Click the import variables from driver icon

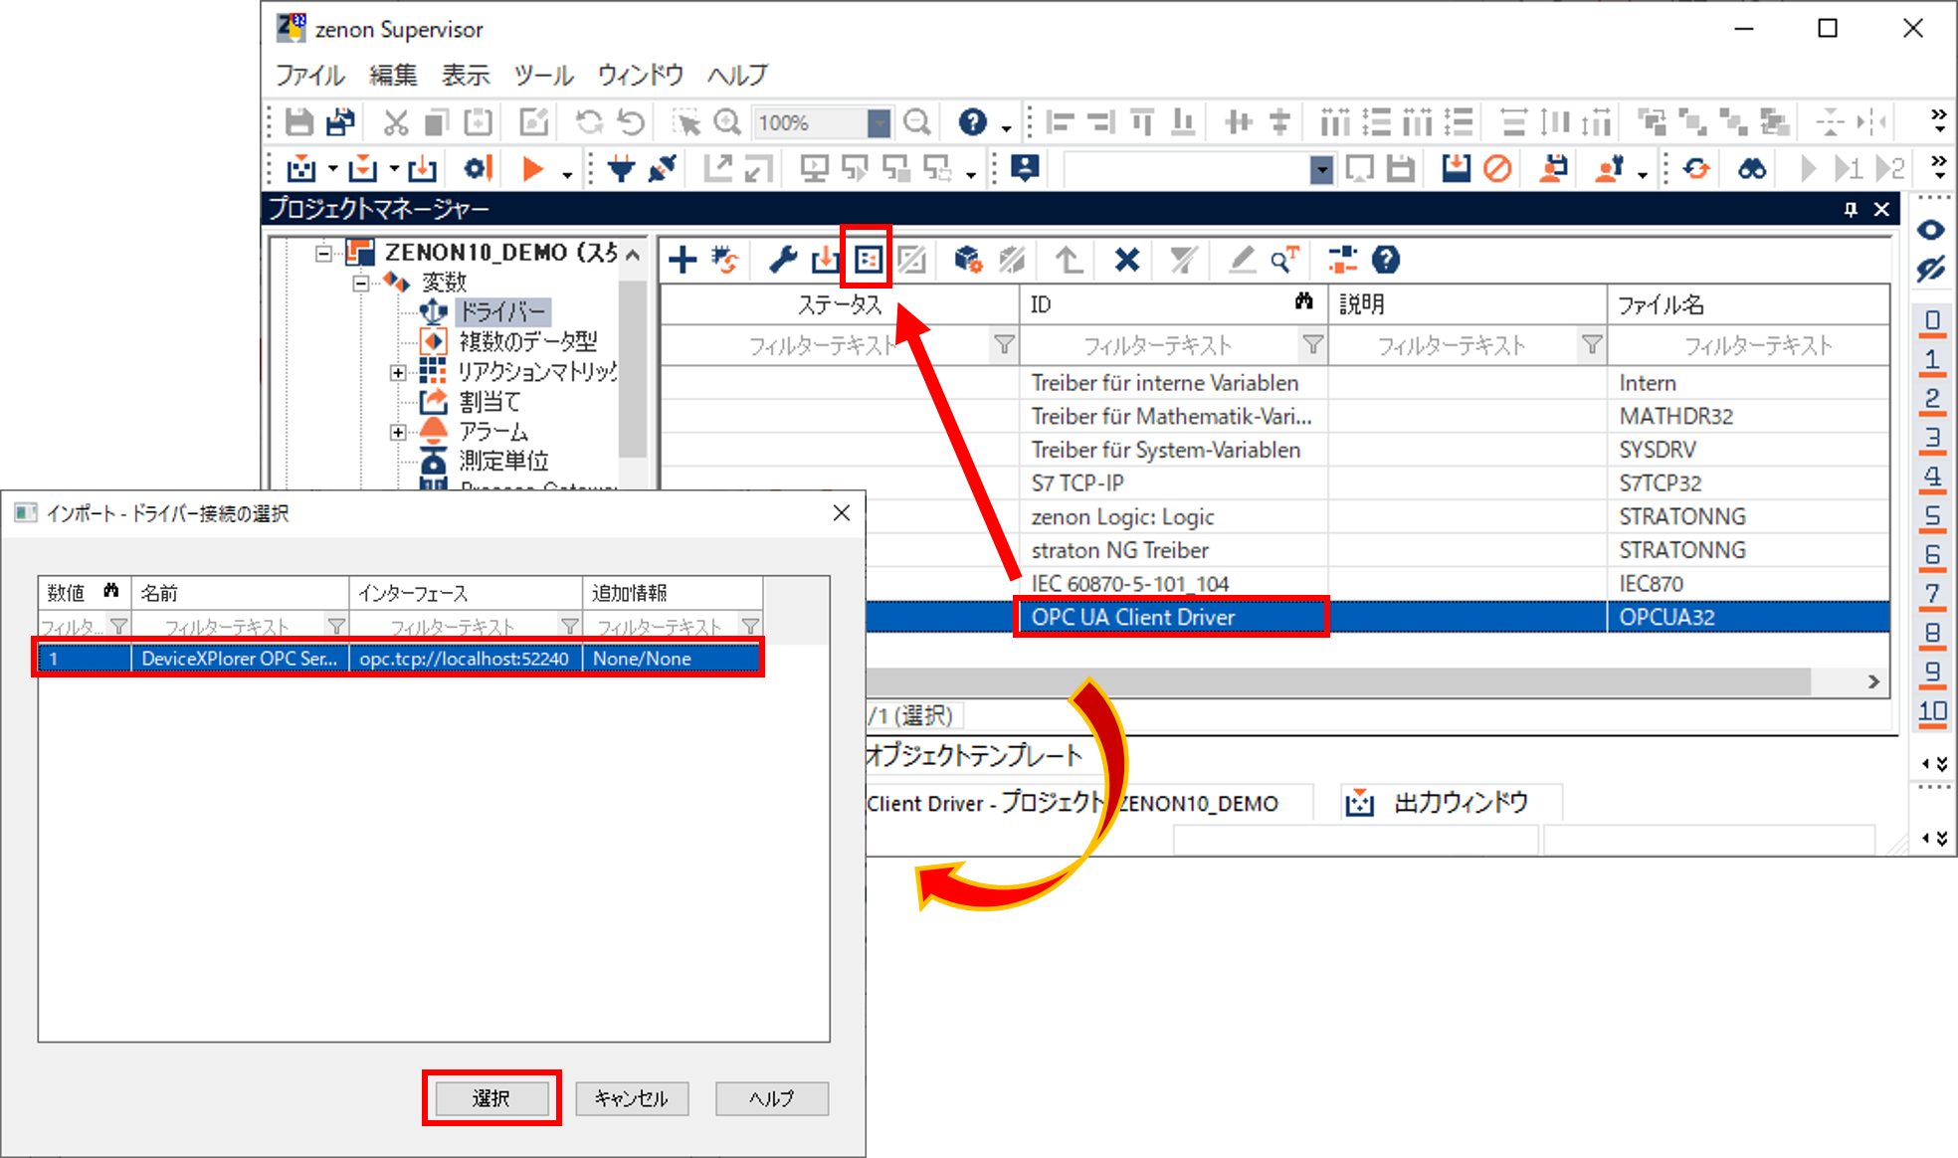(867, 261)
